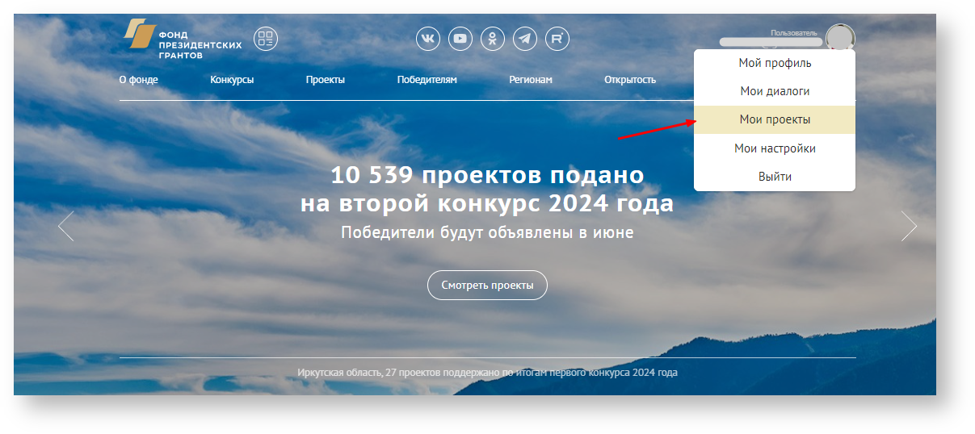Image resolution: width=975 pixels, height=434 pixels.
Task: Expand the 'О фонде' navigation menu
Action: 138,80
